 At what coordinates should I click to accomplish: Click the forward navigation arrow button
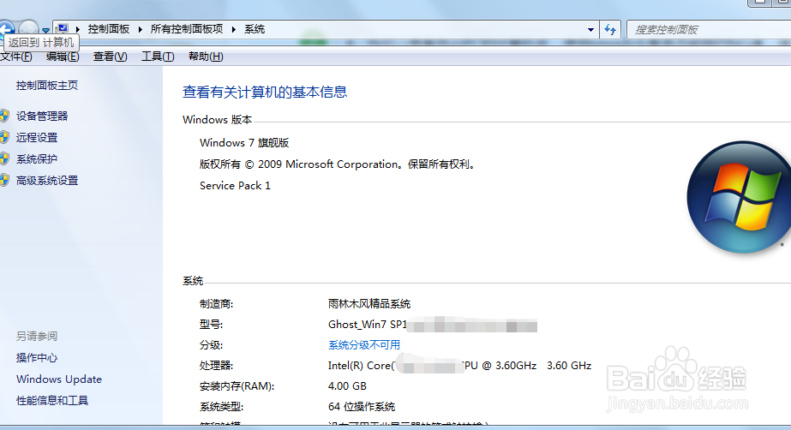click(x=28, y=27)
